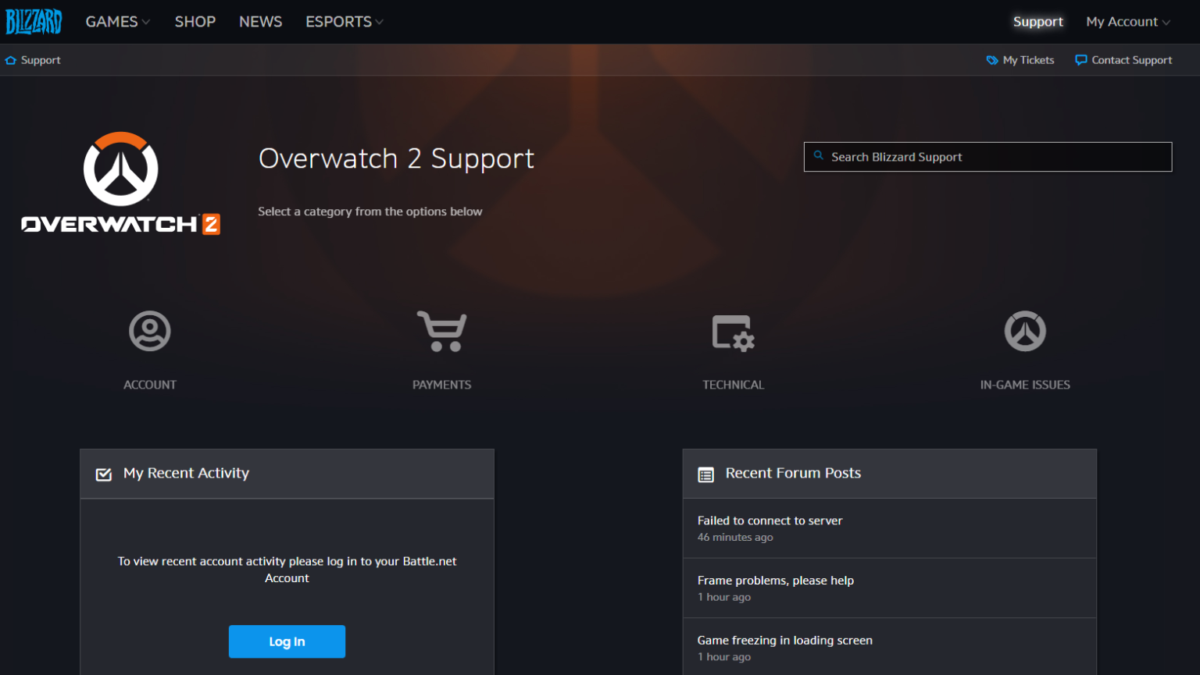Click the Log In button
The height and width of the screenshot is (675, 1200).
click(x=287, y=641)
